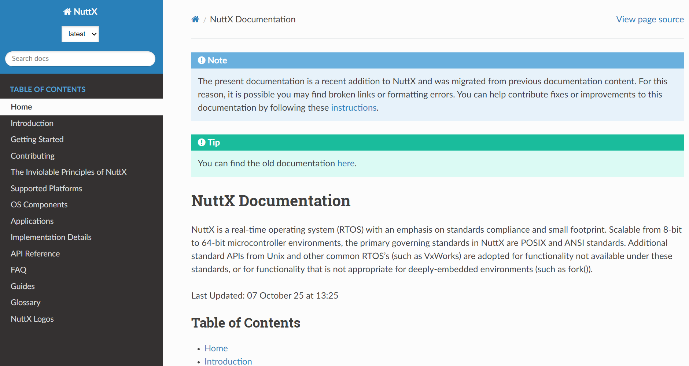Open API Reference in sidebar
This screenshot has width=689, height=366.
[81, 254]
